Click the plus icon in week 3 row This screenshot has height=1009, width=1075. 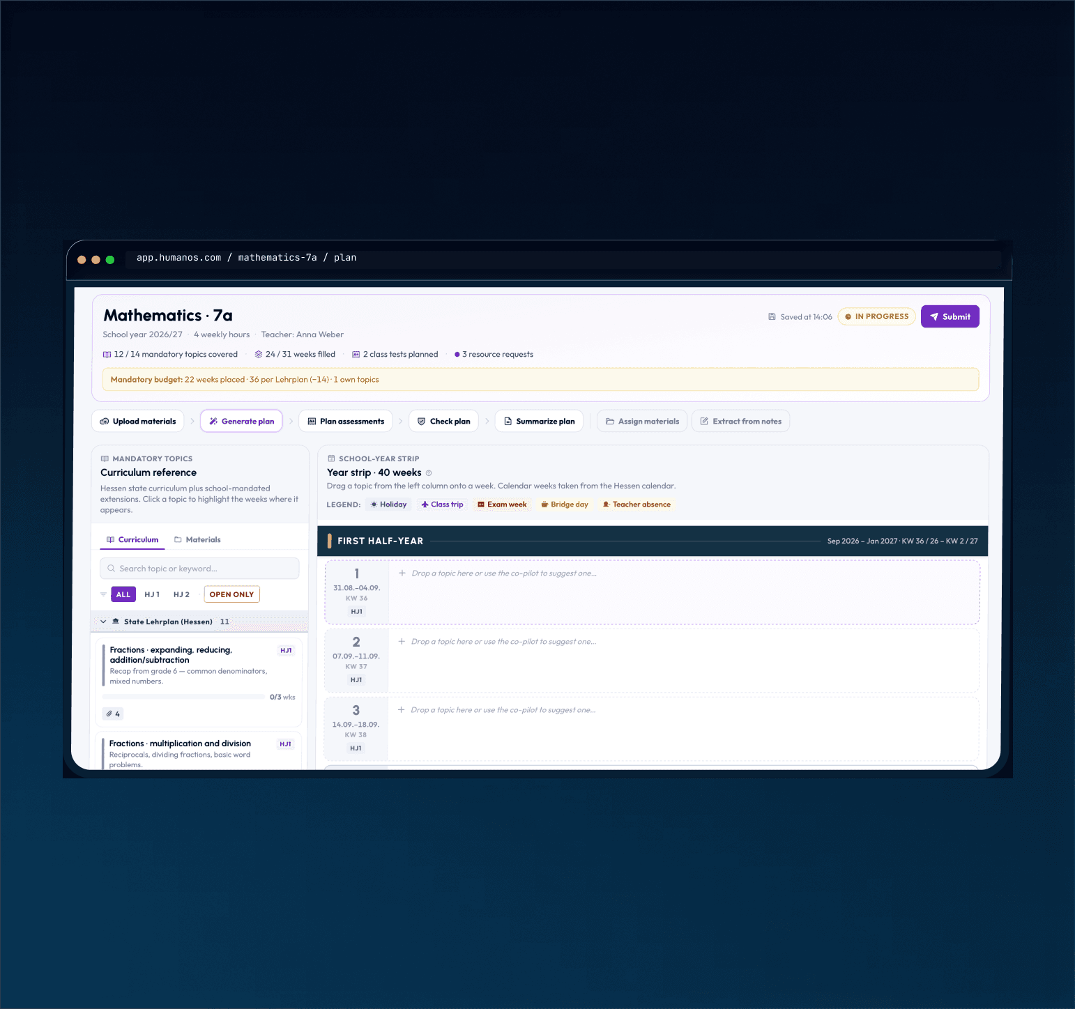(x=402, y=710)
